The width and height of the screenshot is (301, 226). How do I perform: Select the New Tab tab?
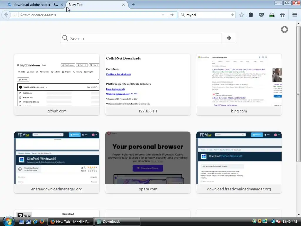[96, 5]
